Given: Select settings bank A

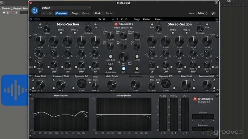Looking at the screenshot, I should pyautogui.click(x=113, y=19).
